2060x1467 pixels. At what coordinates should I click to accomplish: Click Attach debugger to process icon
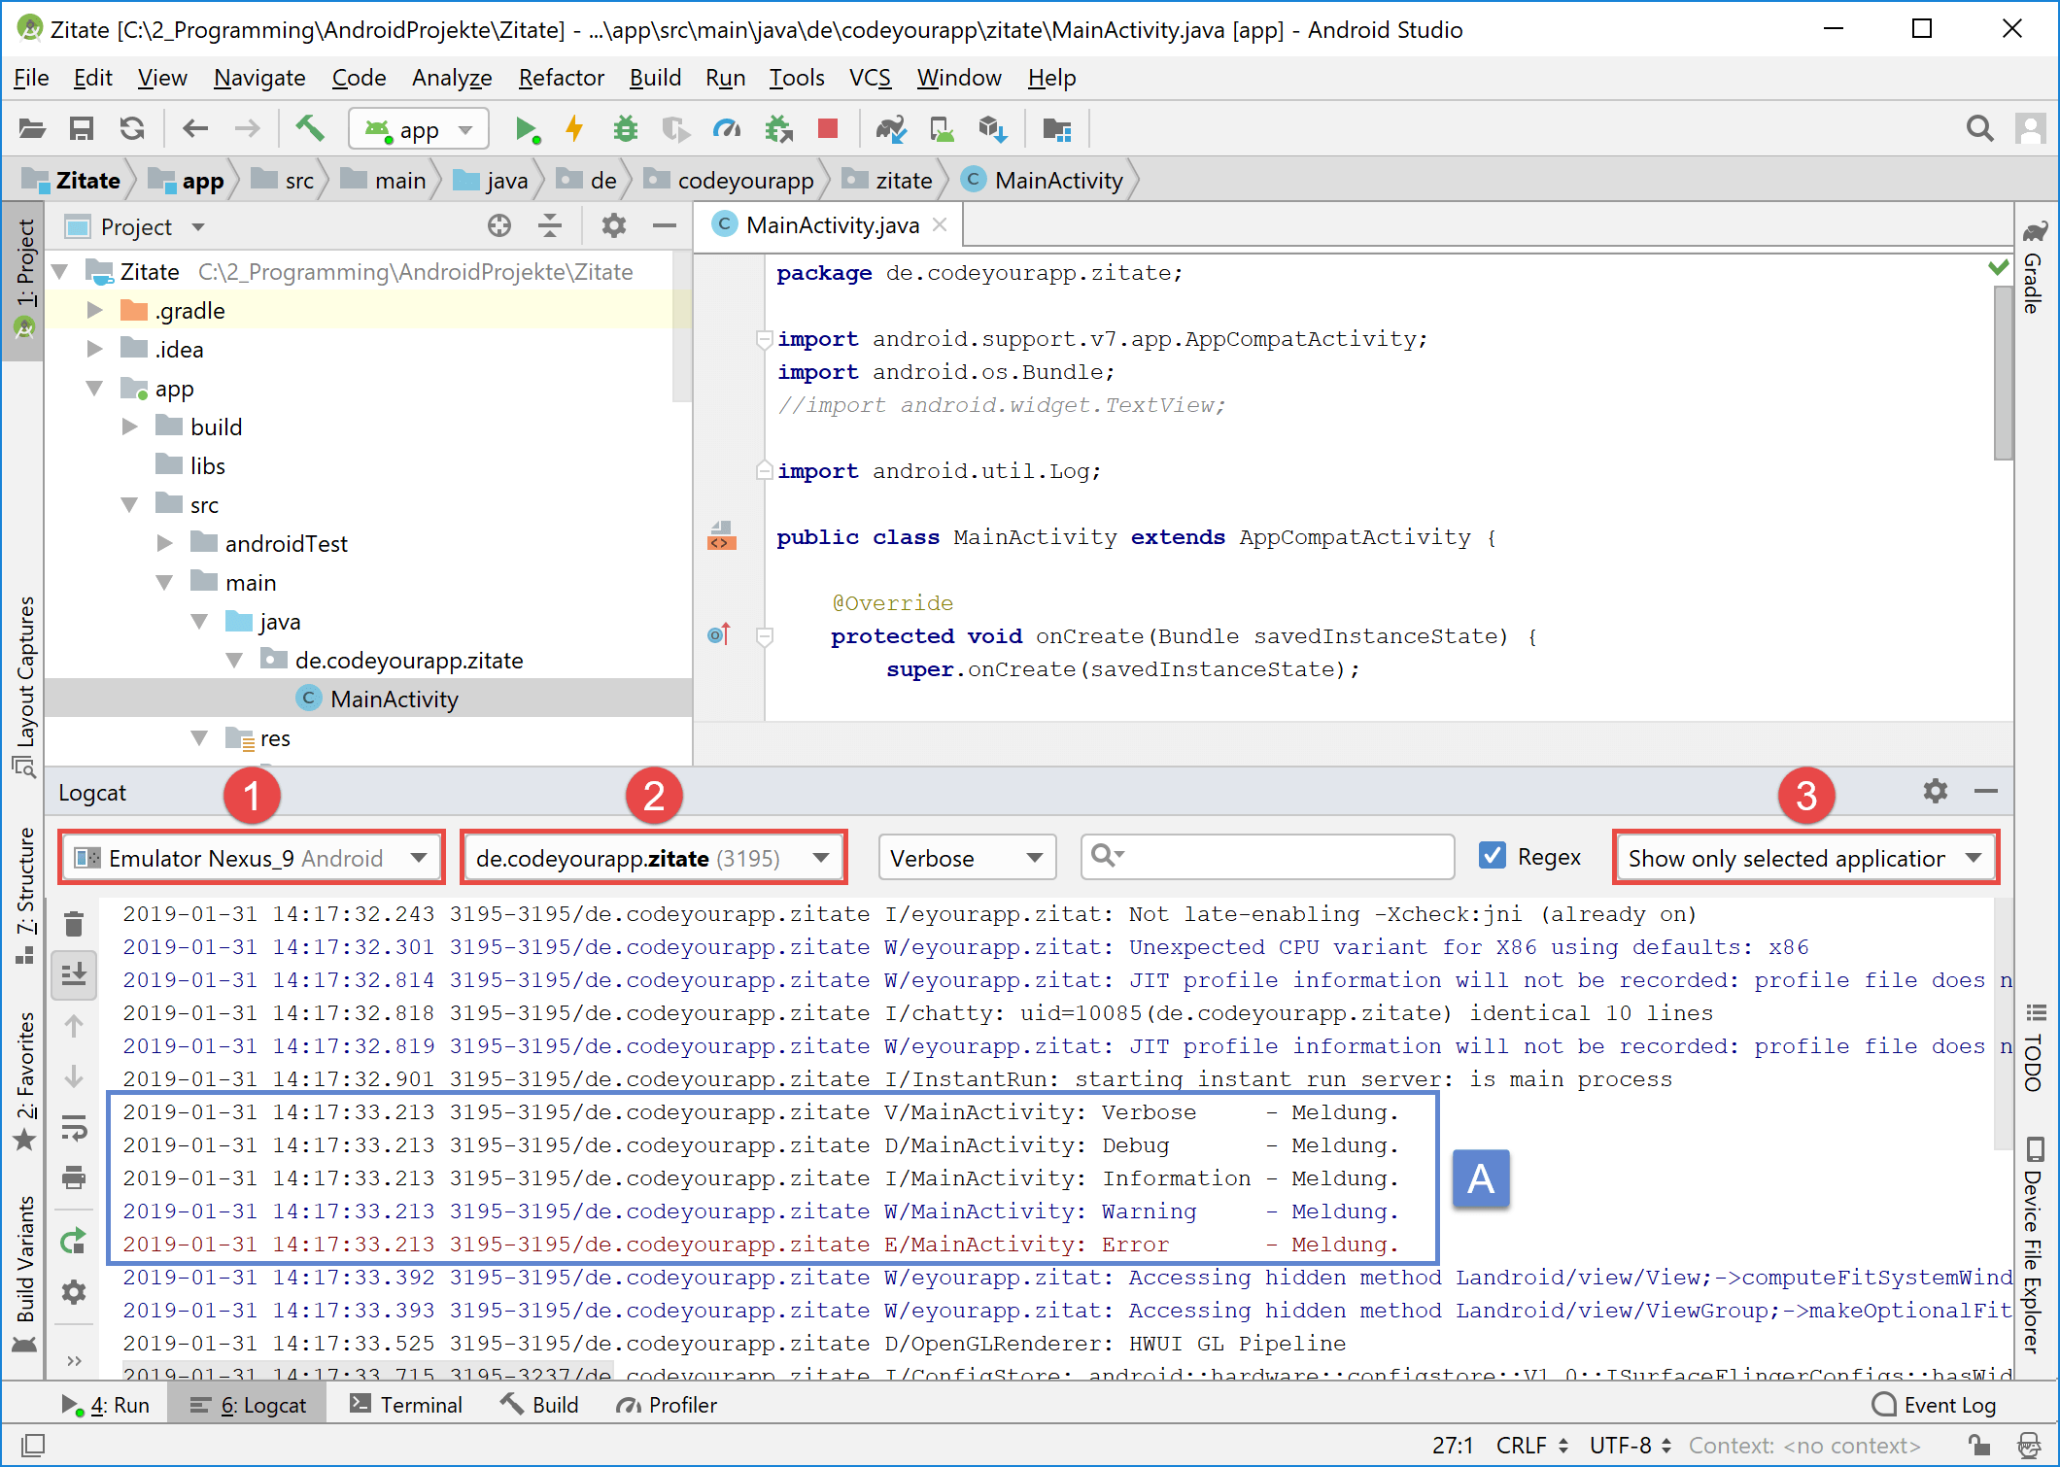pyautogui.click(x=778, y=128)
